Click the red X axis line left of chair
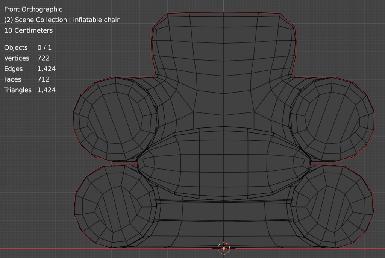The width and height of the screenshot is (385, 258). point(38,248)
